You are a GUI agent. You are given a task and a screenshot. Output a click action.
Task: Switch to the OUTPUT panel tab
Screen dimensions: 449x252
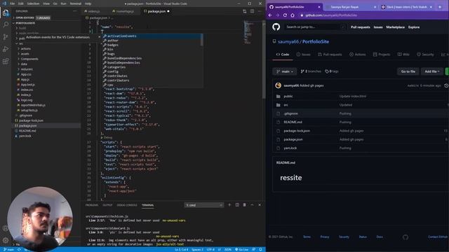107,205
